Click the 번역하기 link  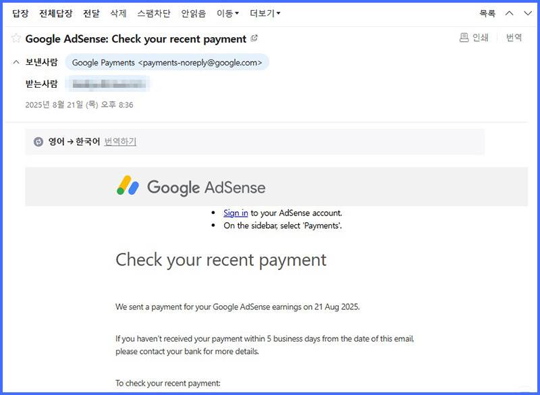point(120,142)
